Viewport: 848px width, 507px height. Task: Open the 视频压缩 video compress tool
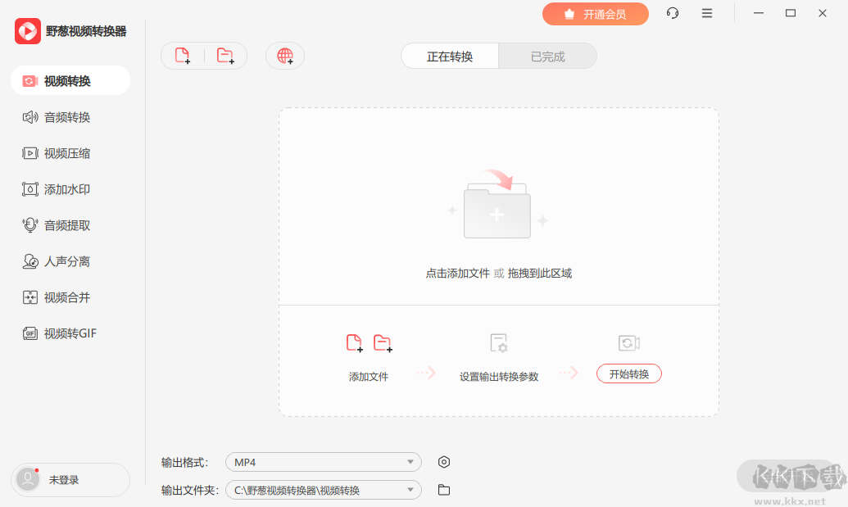[x=66, y=153]
